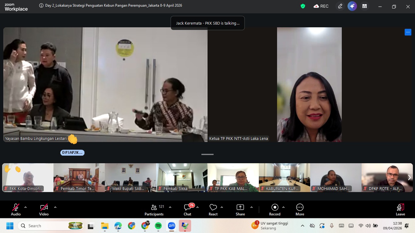Expand video options arrow next to Video
415x233 pixels.
(55, 207)
